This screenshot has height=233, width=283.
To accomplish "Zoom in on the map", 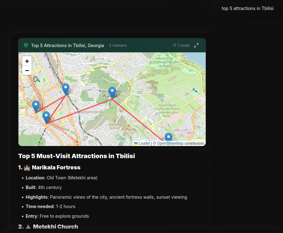I will tap(27, 61).
